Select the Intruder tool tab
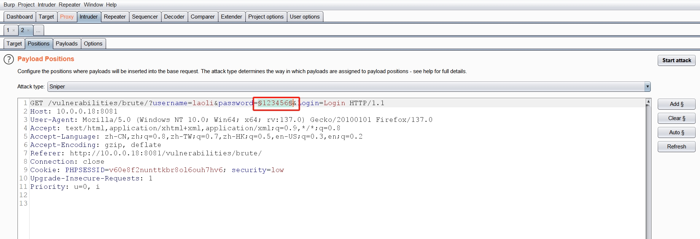The image size is (700, 239). (89, 17)
